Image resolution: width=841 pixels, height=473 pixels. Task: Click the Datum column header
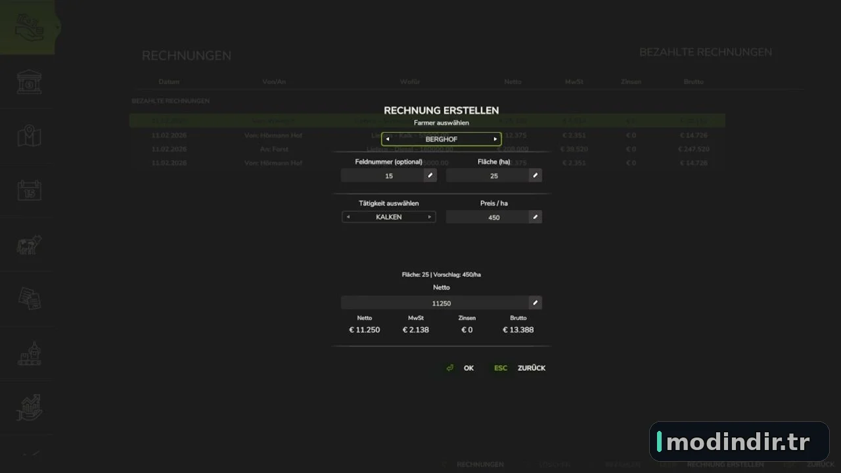tap(169, 81)
